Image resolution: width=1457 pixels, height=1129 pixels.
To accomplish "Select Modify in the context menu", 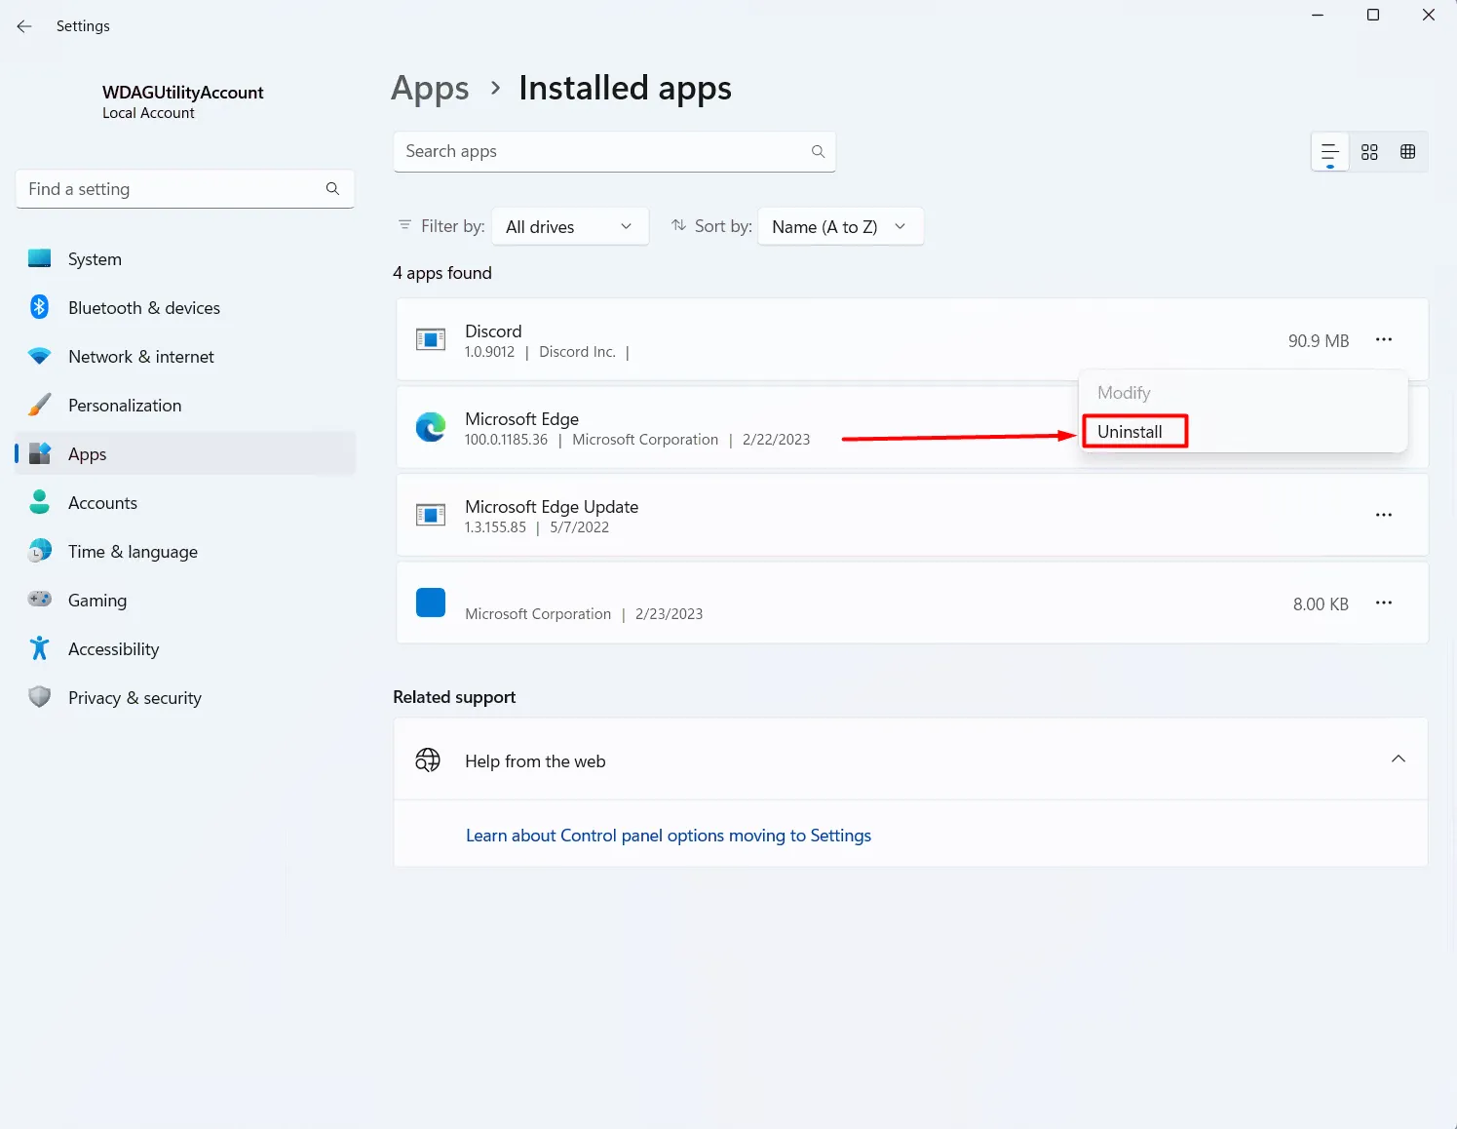I will (x=1124, y=393).
